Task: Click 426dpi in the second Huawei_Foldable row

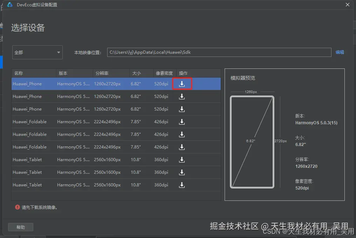Action: (x=161, y=134)
